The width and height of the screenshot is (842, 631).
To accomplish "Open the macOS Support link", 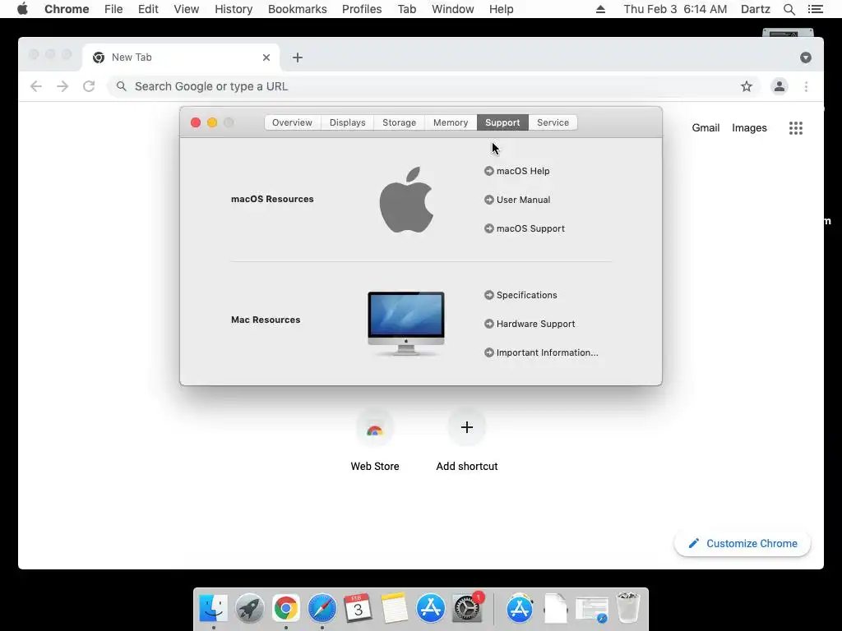I will [530, 228].
